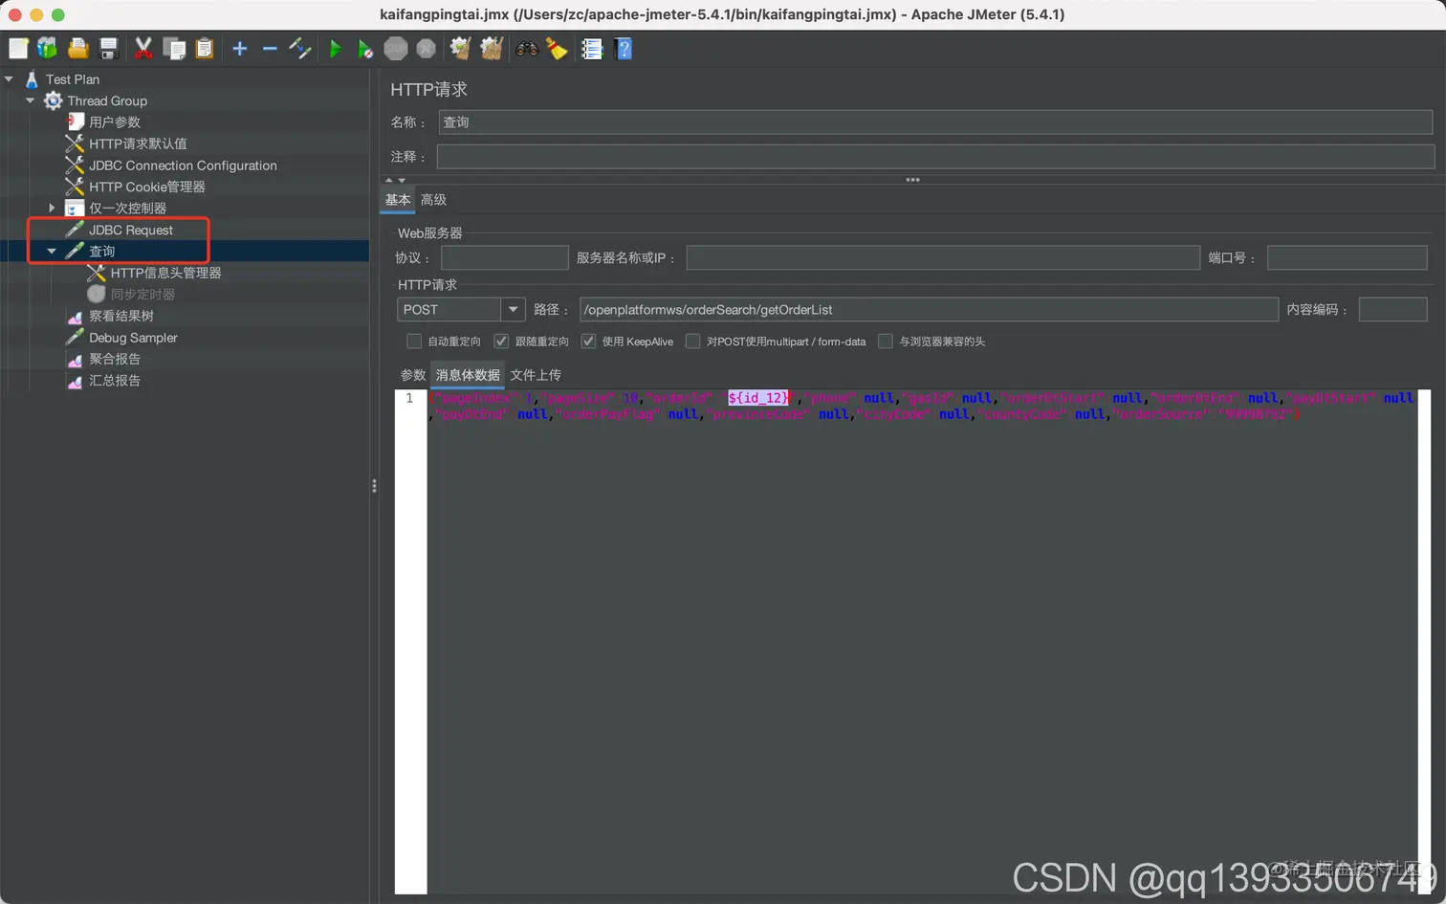This screenshot has width=1446, height=904.
Task: Open the function helper list icon
Action: click(592, 49)
